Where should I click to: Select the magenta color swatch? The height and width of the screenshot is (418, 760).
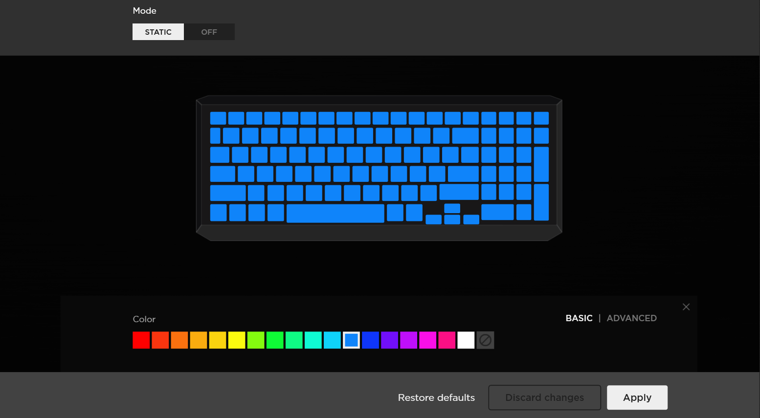pos(427,340)
